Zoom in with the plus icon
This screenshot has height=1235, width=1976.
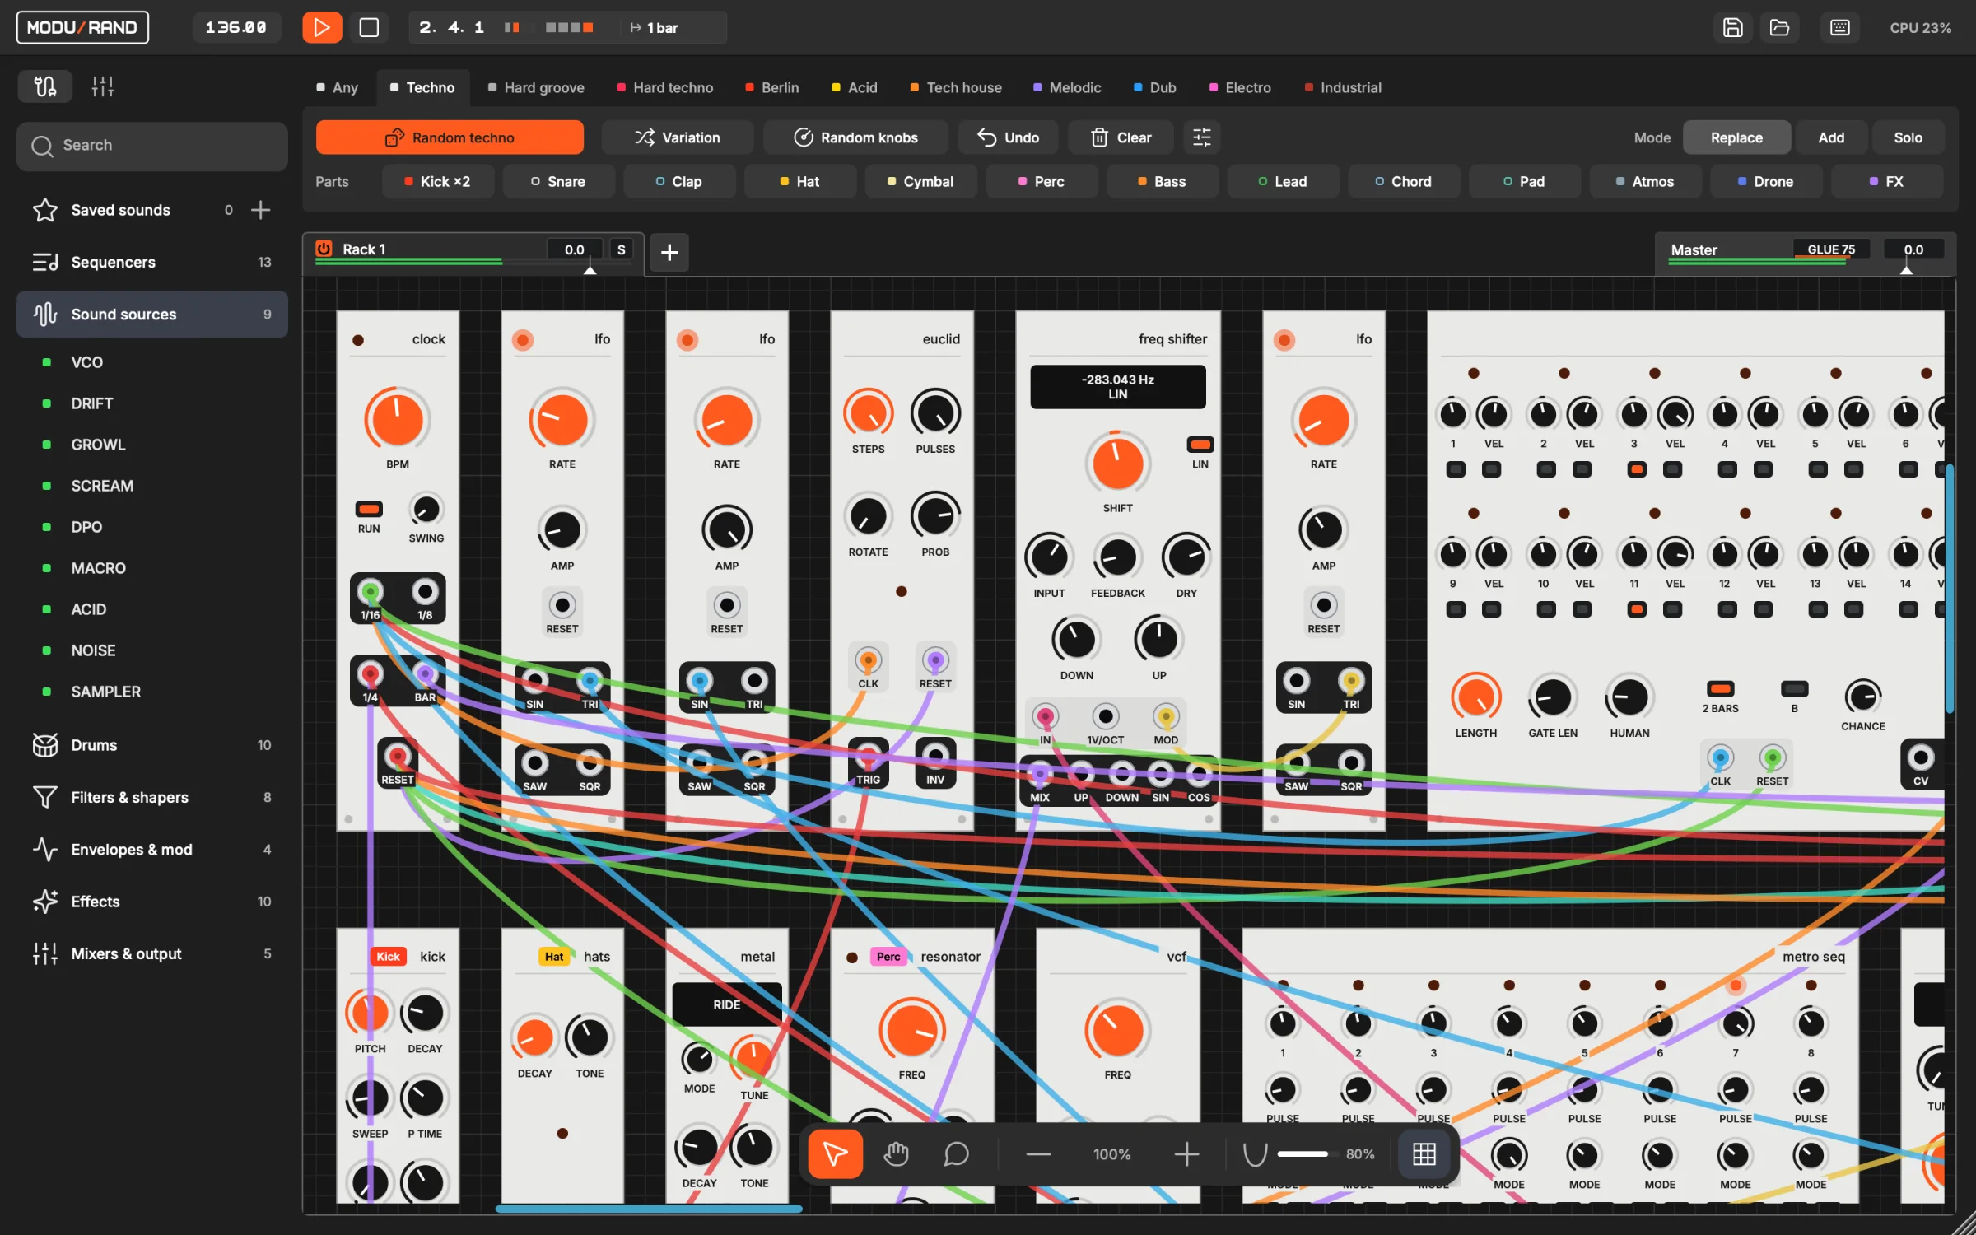1186,1153
